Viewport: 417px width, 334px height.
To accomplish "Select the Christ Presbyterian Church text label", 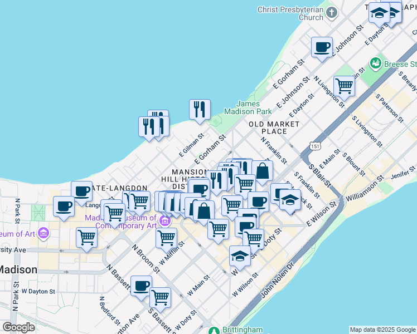I will (290, 13).
